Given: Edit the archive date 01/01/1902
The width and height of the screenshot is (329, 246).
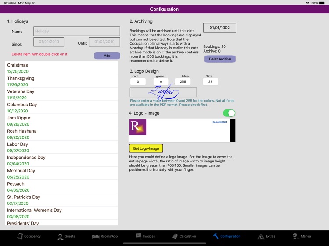Looking at the screenshot, I should coord(220,28).
